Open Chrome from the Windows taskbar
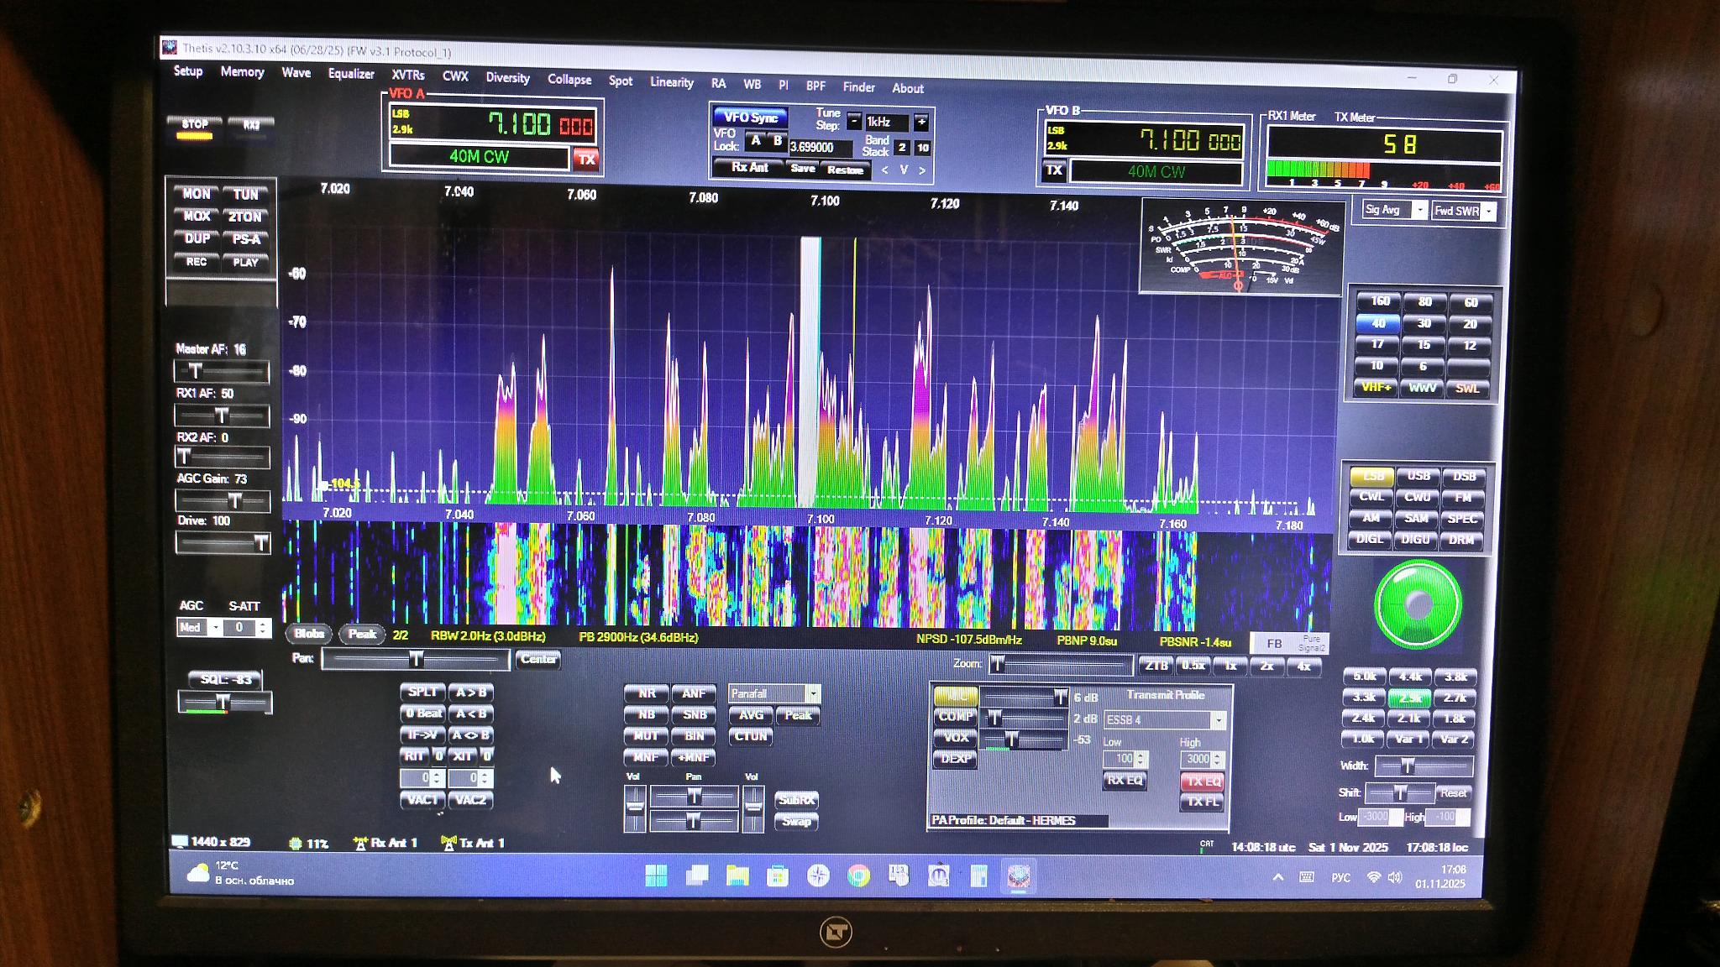This screenshot has width=1720, height=967. point(858,876)
